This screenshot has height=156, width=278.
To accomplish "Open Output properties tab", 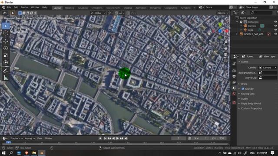I will coord(234,77).
